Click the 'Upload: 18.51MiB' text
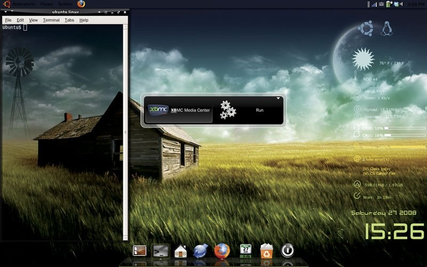 tap(381, 109)
